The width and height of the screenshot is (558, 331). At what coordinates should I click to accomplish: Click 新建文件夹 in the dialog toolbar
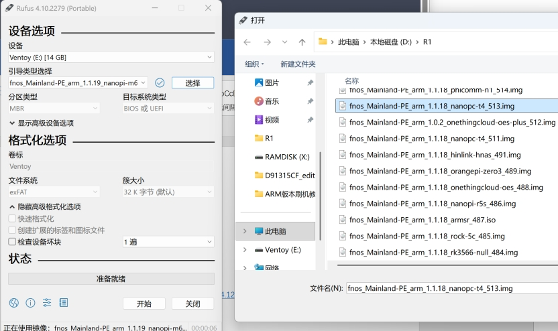click(298, 64)
